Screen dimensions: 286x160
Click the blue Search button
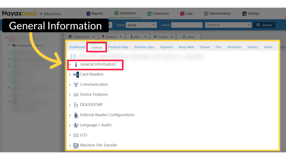(264, 25)
